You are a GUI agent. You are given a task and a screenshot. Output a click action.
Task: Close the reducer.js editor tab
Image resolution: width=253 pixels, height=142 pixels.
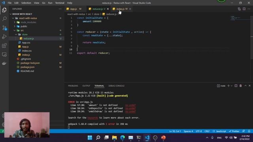point(108,9)
